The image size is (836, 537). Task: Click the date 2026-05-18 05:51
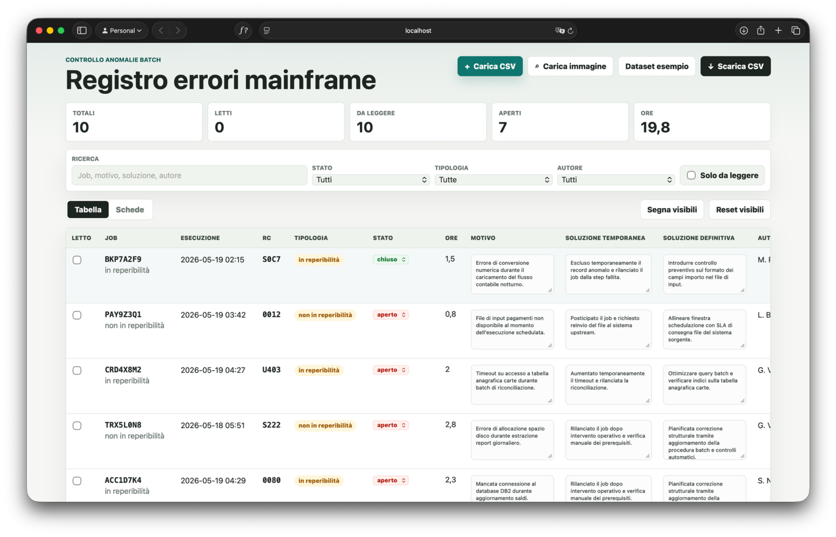point(212,425)
